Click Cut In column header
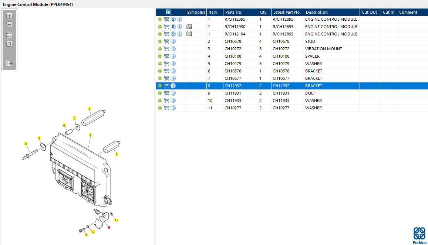The width and height of the screenshot is (428, 245). tap(389, 12)
